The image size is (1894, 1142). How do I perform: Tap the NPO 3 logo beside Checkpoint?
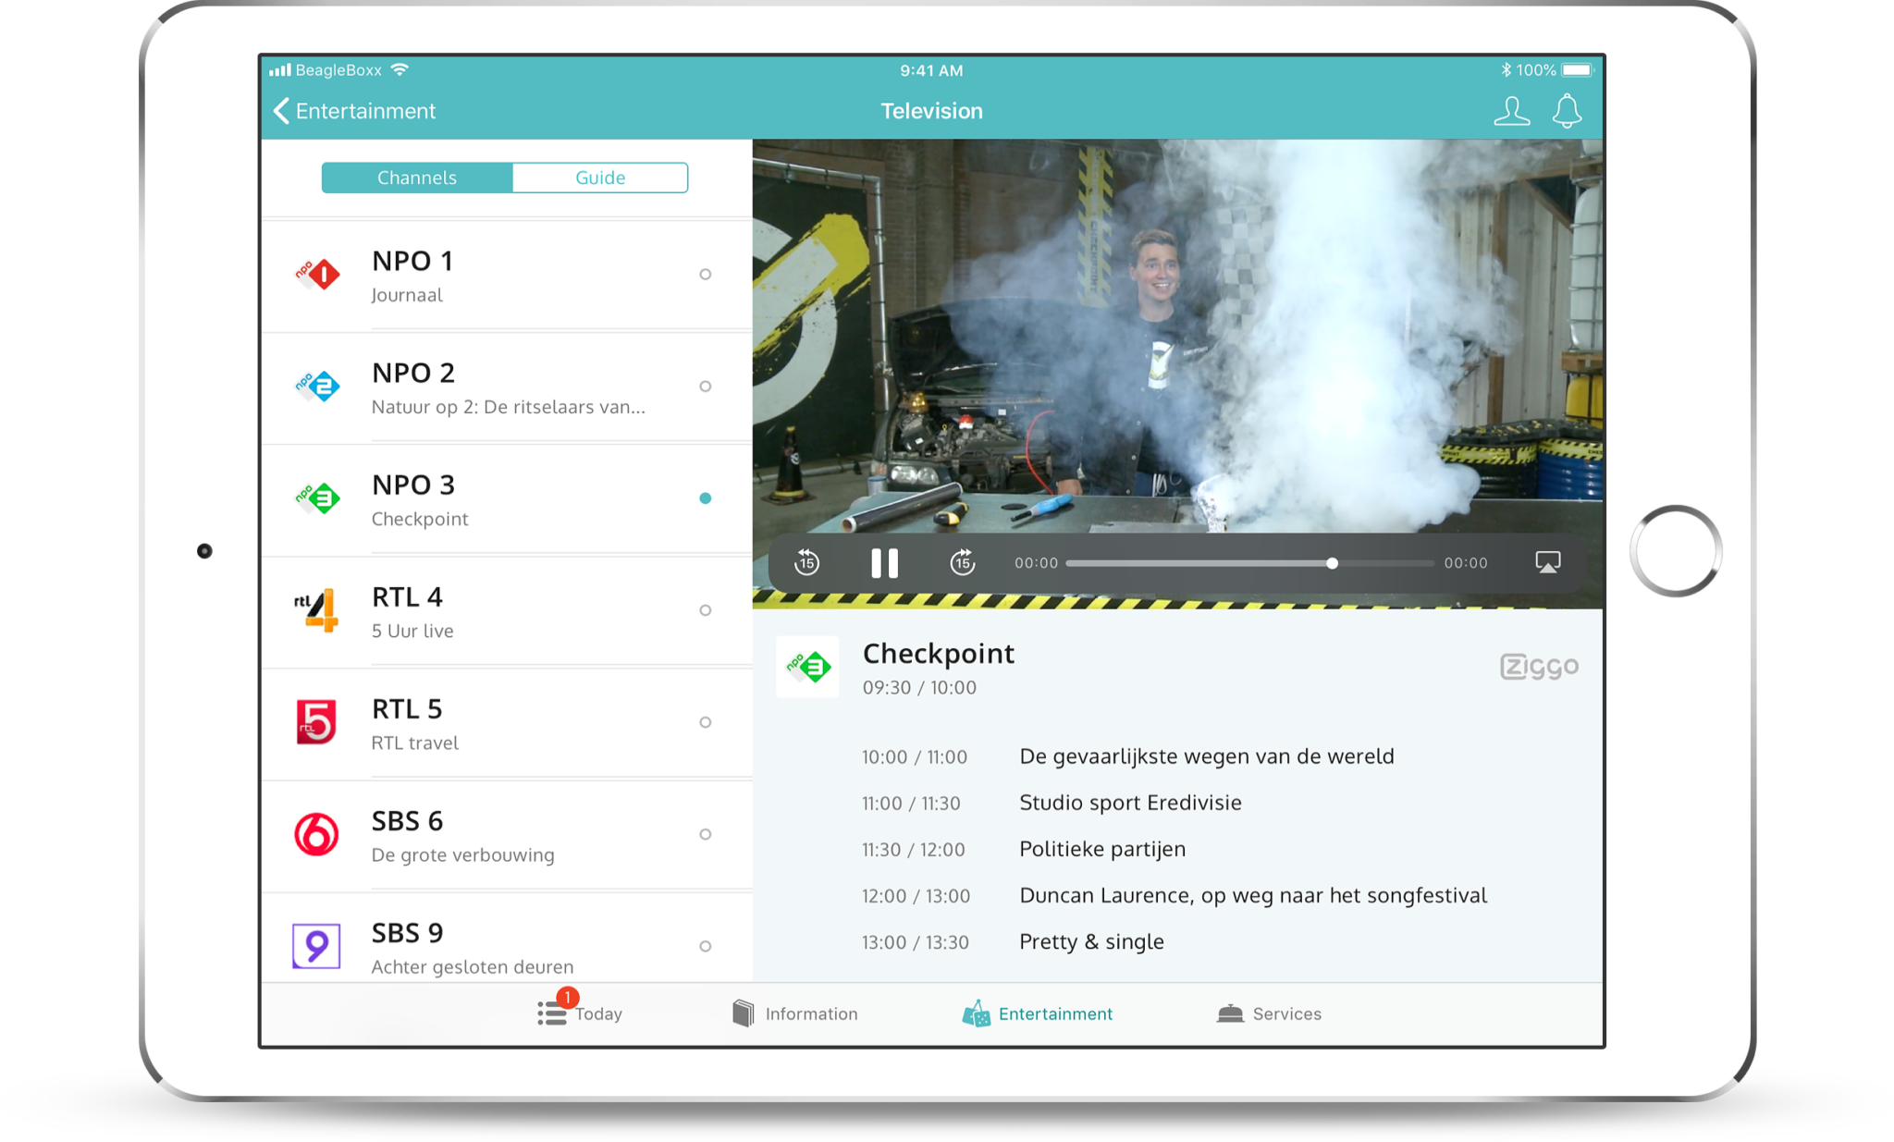click(x=807, y=667)
